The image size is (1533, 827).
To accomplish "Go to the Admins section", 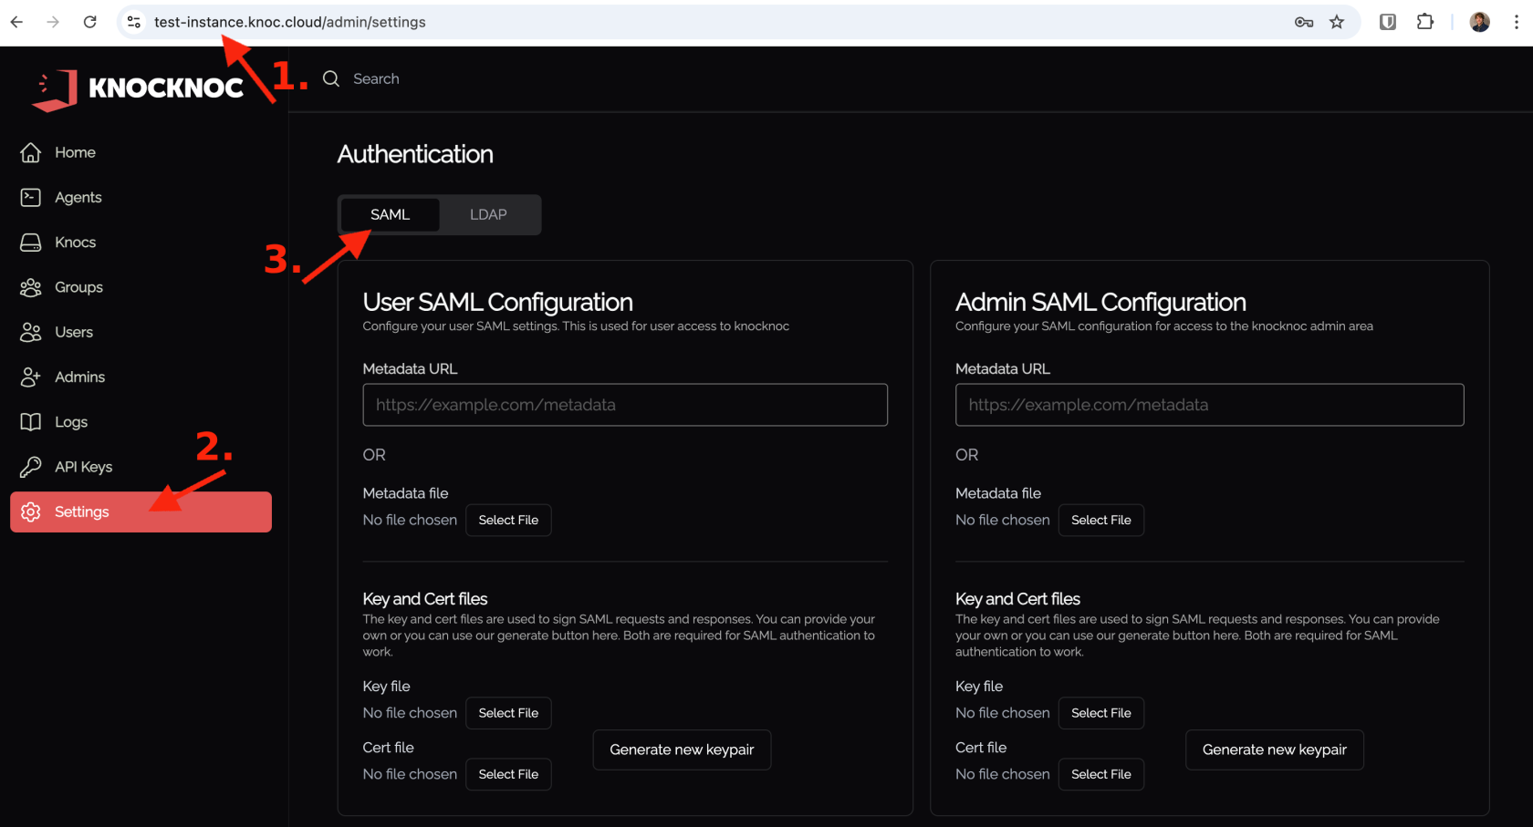I will coord(79,377).
